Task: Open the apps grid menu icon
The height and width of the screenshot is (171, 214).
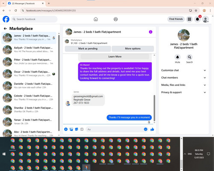Action: [x=189, y=19]
